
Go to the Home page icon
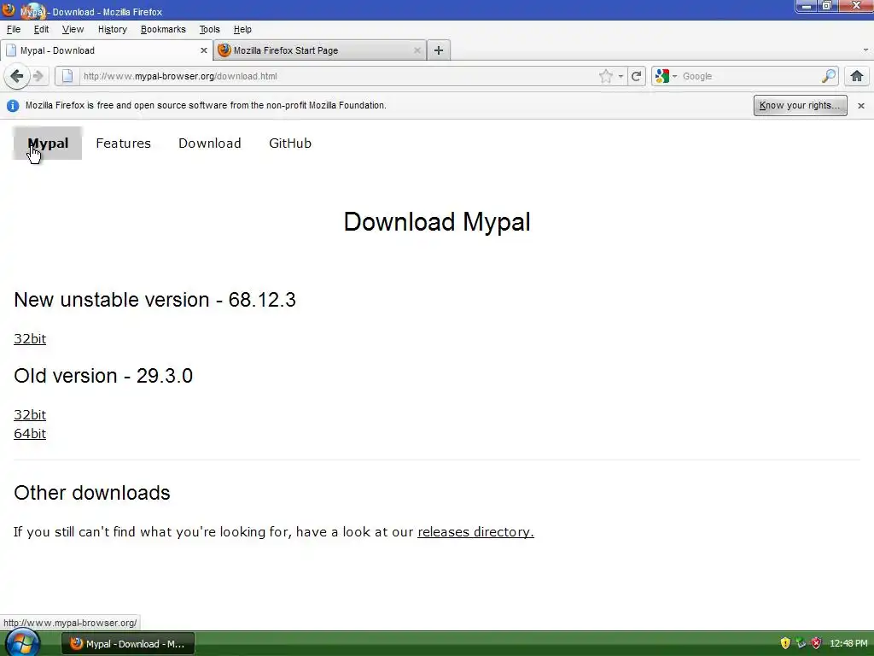(857, 76)
